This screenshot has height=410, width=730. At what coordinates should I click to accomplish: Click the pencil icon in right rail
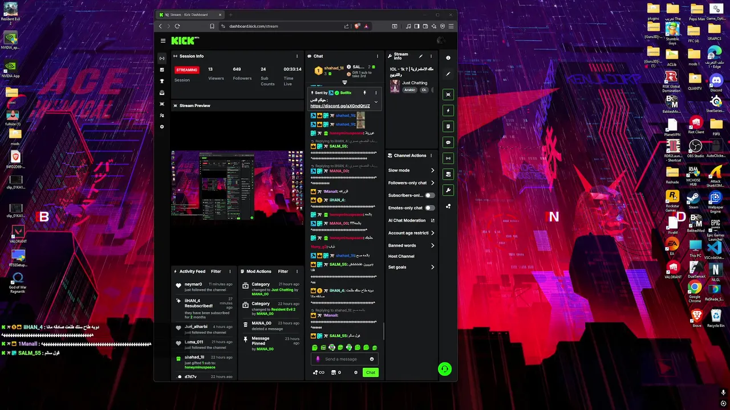(448, 73)
